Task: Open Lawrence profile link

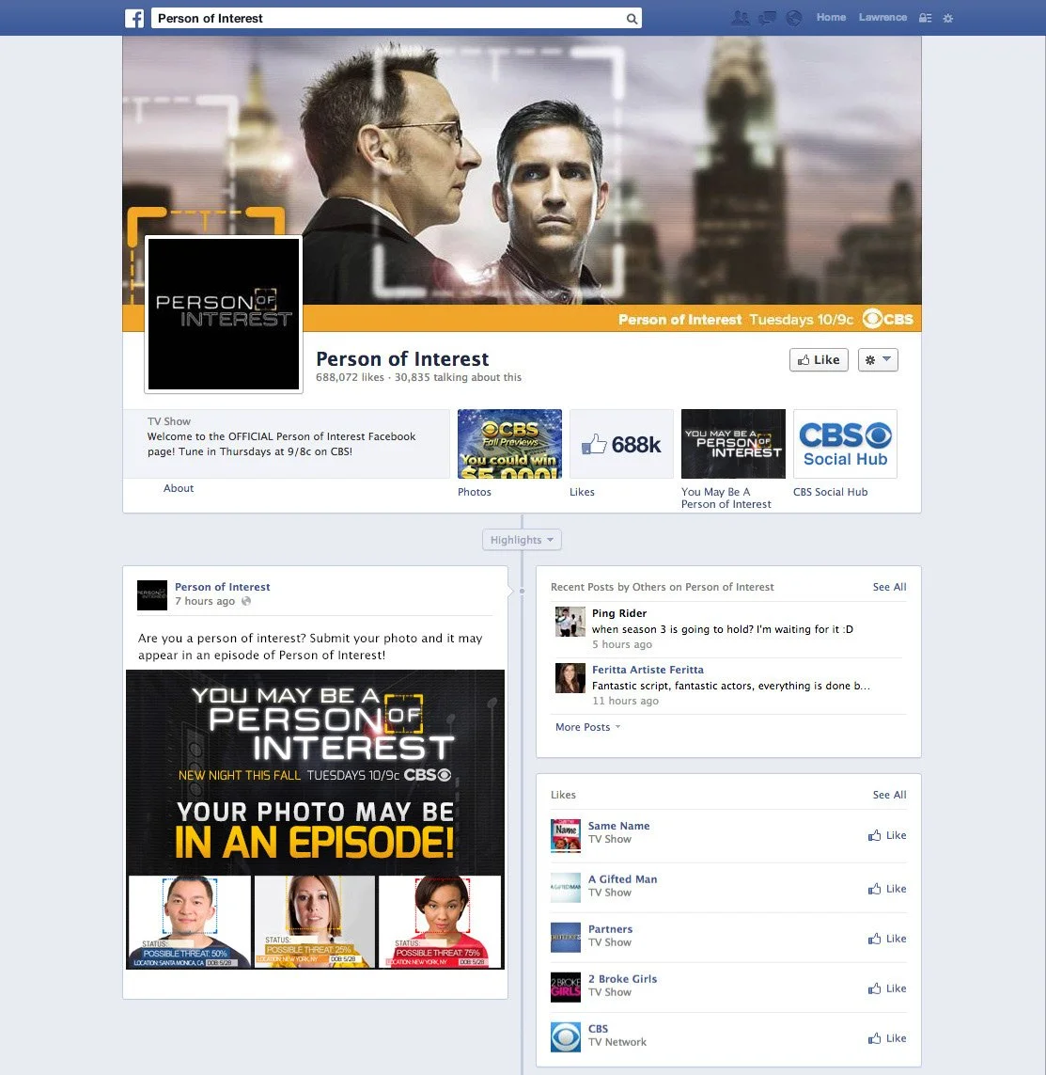Action: [x=882, y=17]
